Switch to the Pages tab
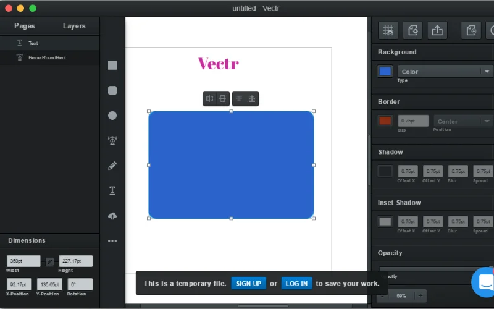This screenshot has width=494, height=309. click(x=25, y=26)
